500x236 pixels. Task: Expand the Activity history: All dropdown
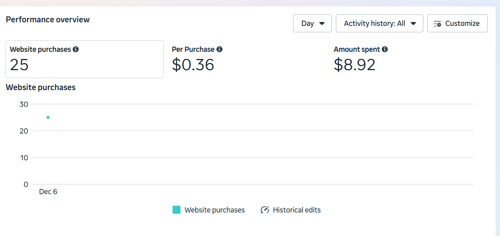[x=379, y=24]
